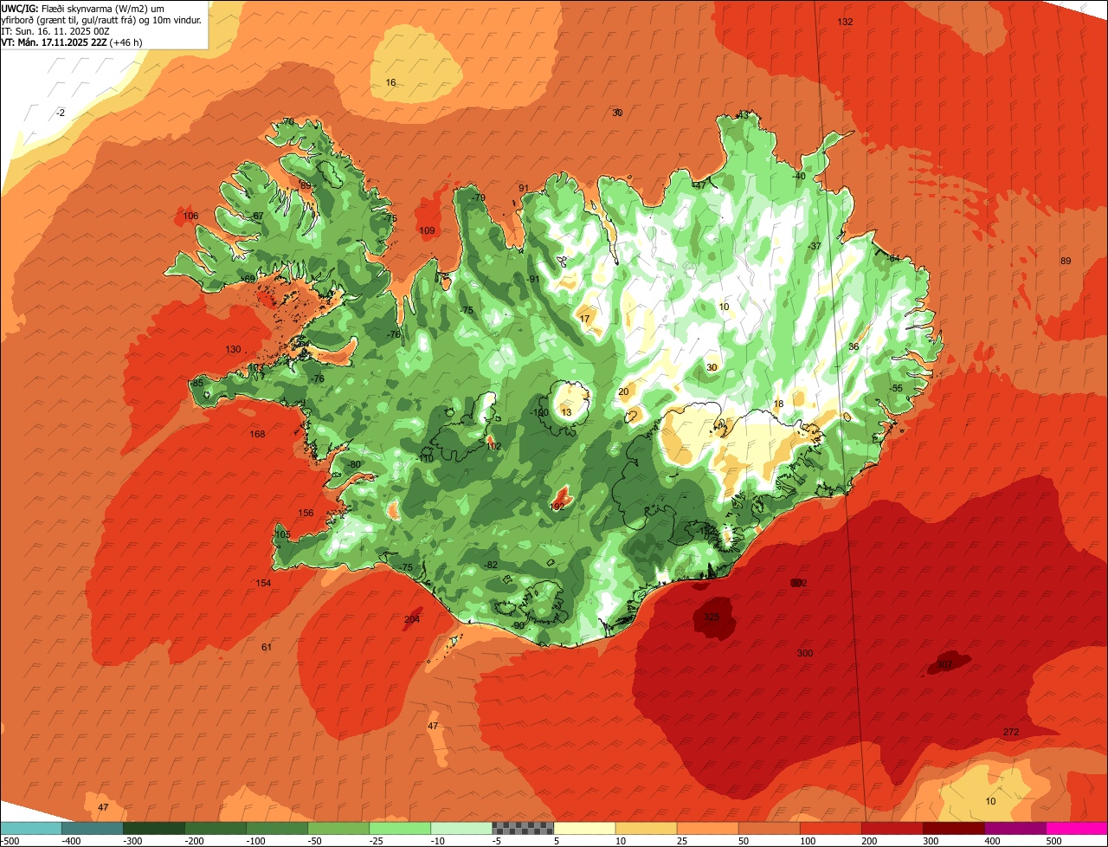Viewport: 1108px width, 847px height.
Task: Click the map value '-67' in the Westfjords
Action: [x=257, y=216]
